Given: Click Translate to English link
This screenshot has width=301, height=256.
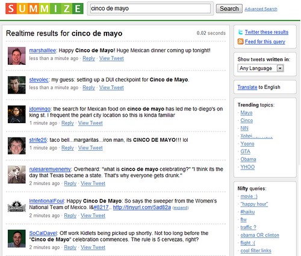Looking at the screenshot, I should [x=247, y=87].
